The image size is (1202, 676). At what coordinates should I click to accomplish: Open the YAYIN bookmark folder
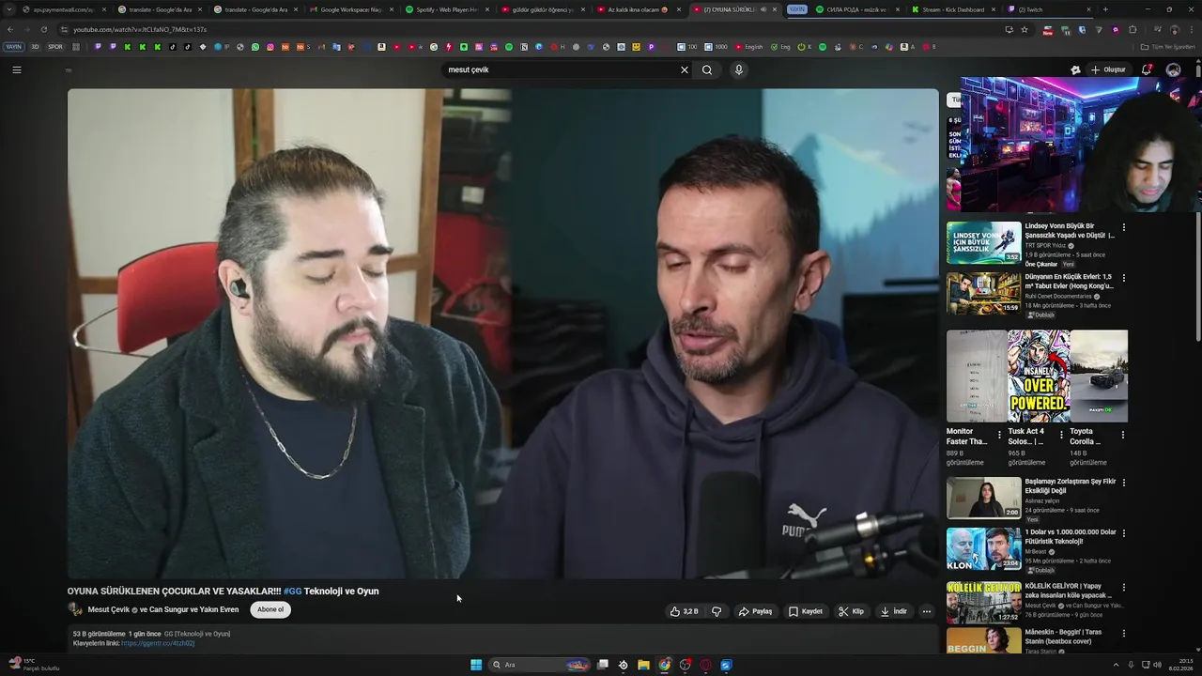coord(13,46)
